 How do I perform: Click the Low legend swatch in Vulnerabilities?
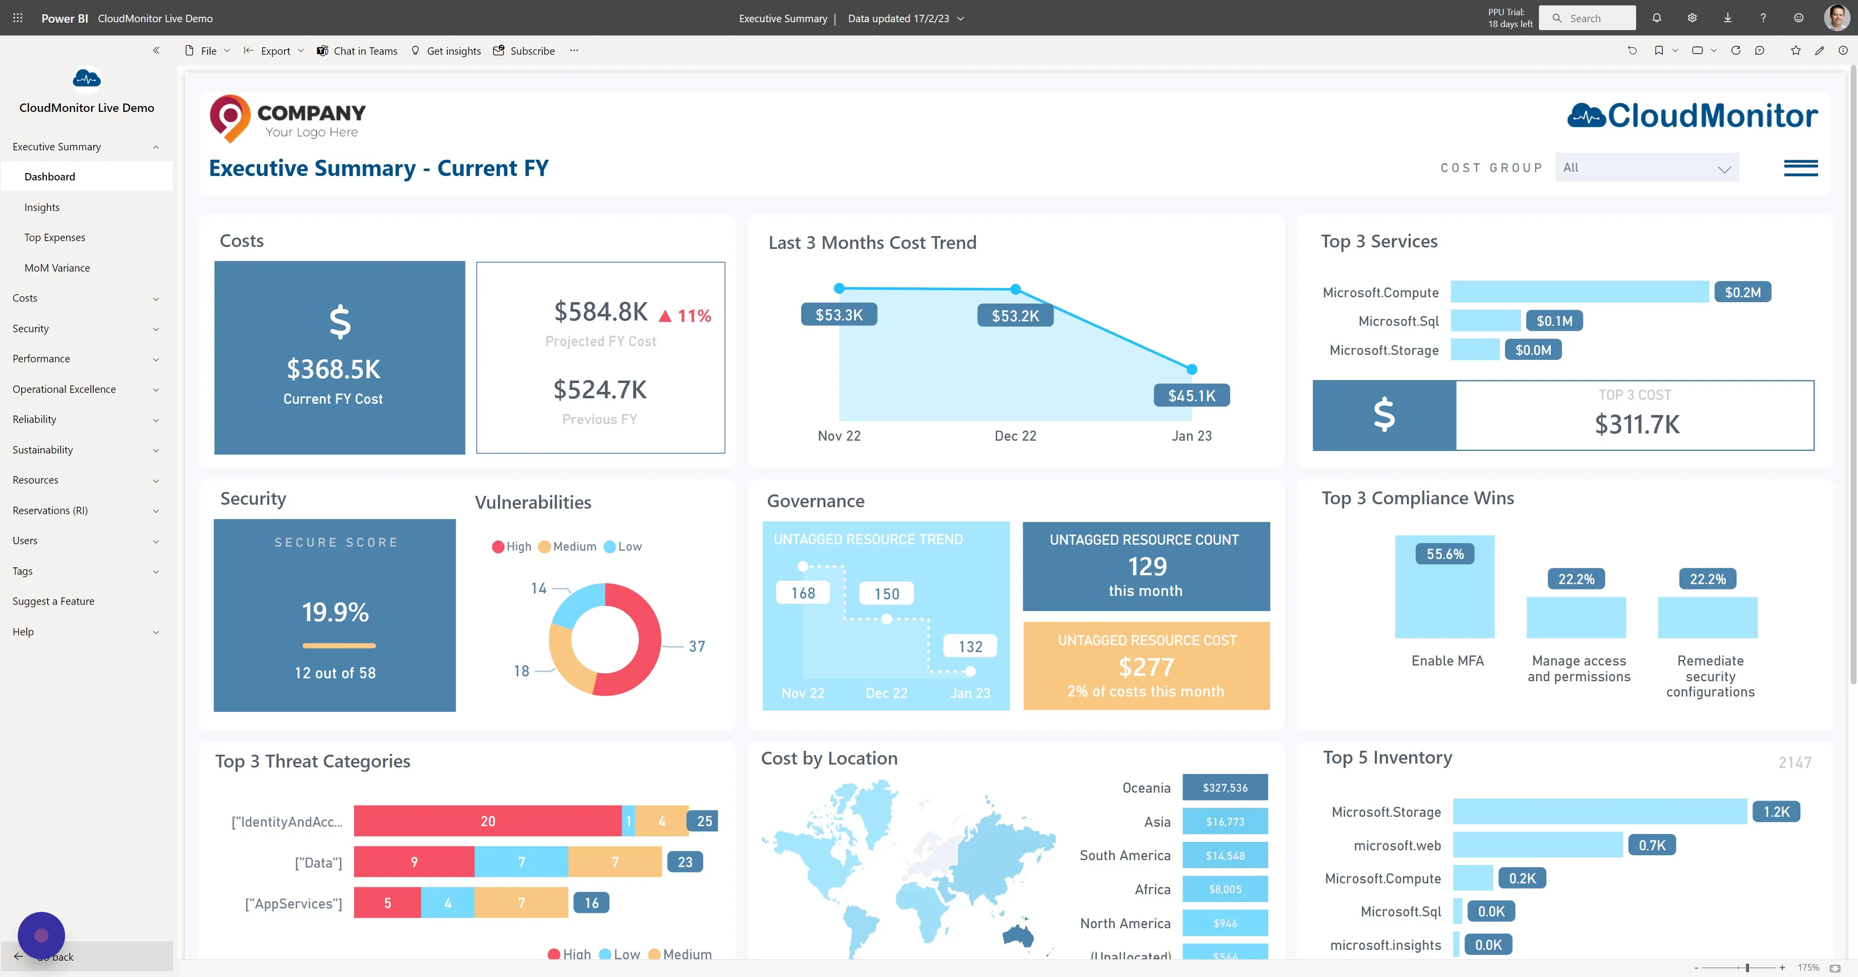pyautogui.click(x=609, y=547)
